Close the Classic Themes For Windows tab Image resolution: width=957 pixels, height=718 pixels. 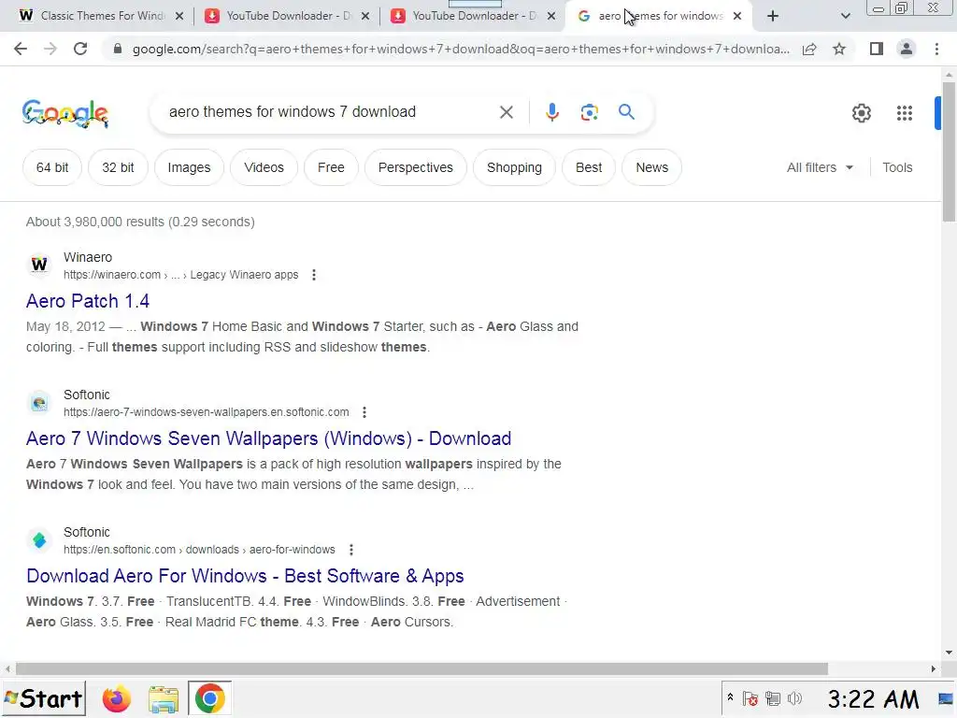179,16
